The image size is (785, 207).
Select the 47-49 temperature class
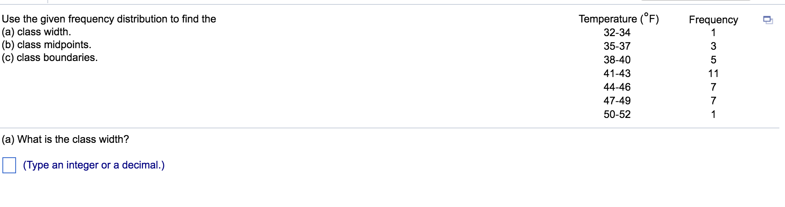617,101
